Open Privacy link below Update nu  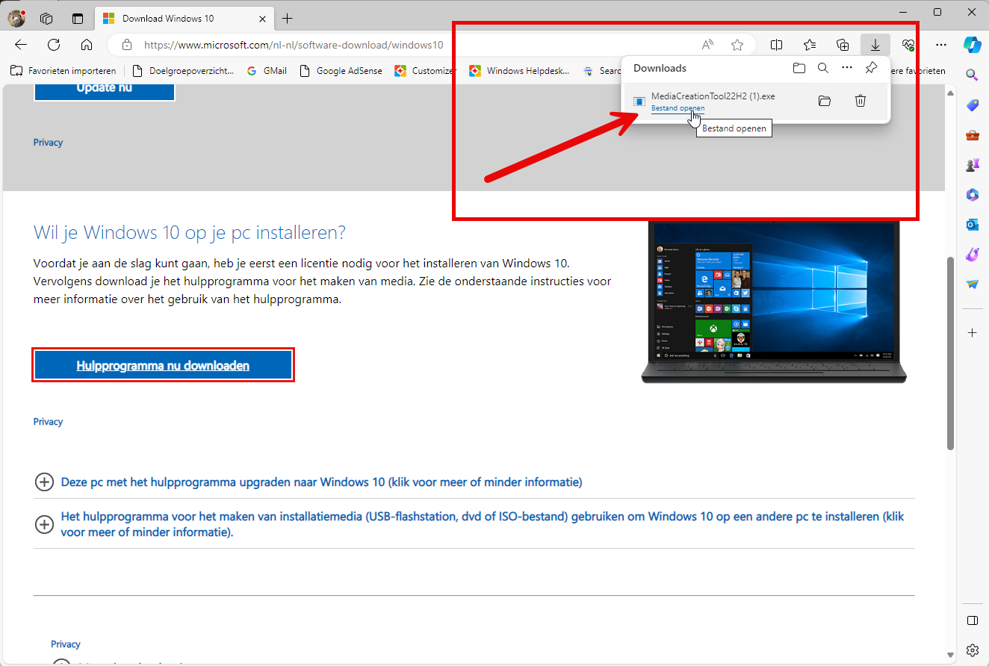click(48, 143)
